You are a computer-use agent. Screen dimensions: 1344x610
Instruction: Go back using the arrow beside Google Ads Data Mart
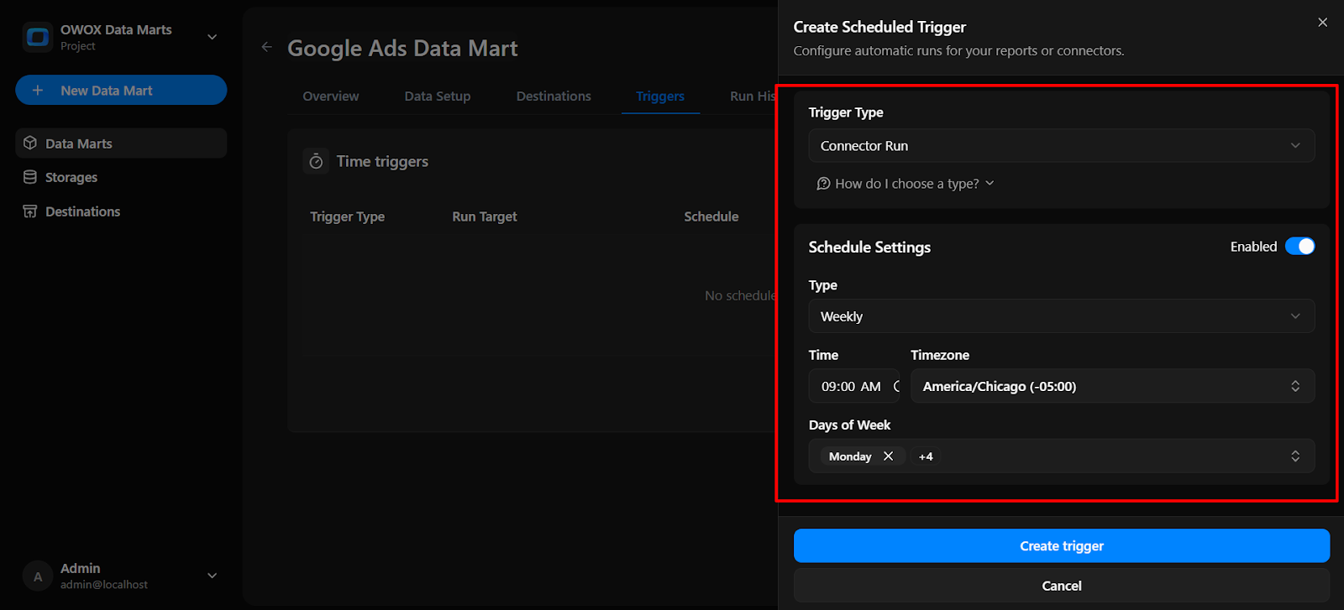click(266, 47)
